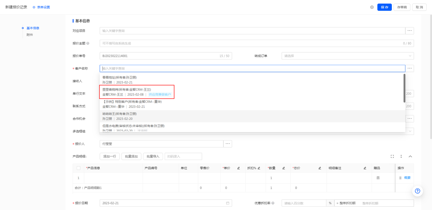Image resolution: width=432 pixels, height=210 pixels.
Task: Click the play circle icon beside 保存
Action: [x=372, y=7]
